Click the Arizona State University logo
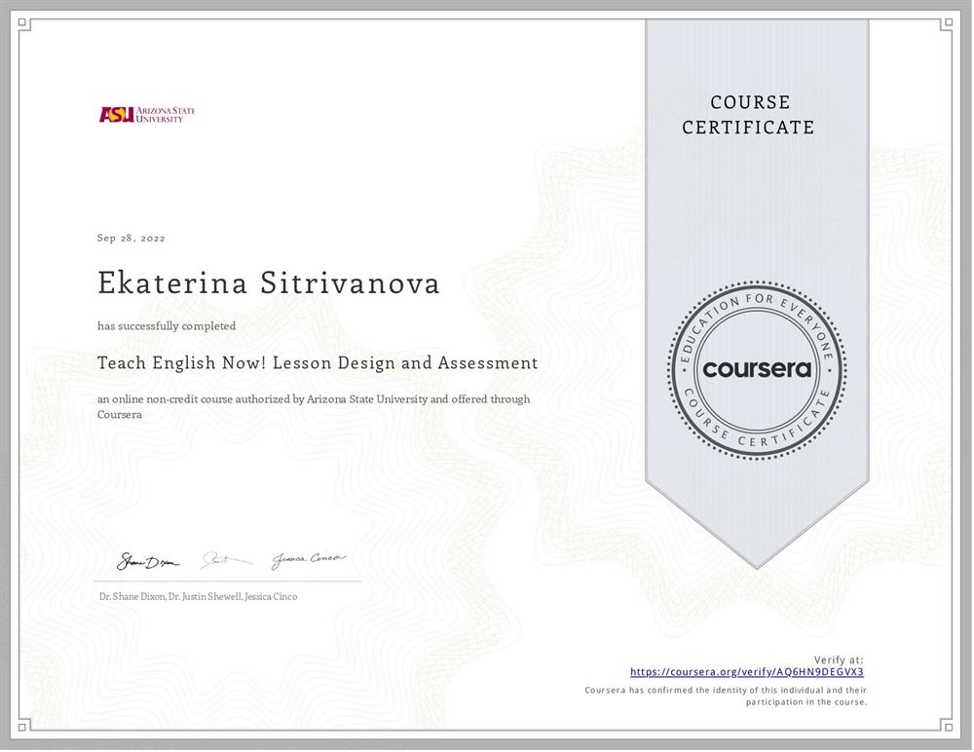Viewport: 974px width, 752px height. point(147,114)
